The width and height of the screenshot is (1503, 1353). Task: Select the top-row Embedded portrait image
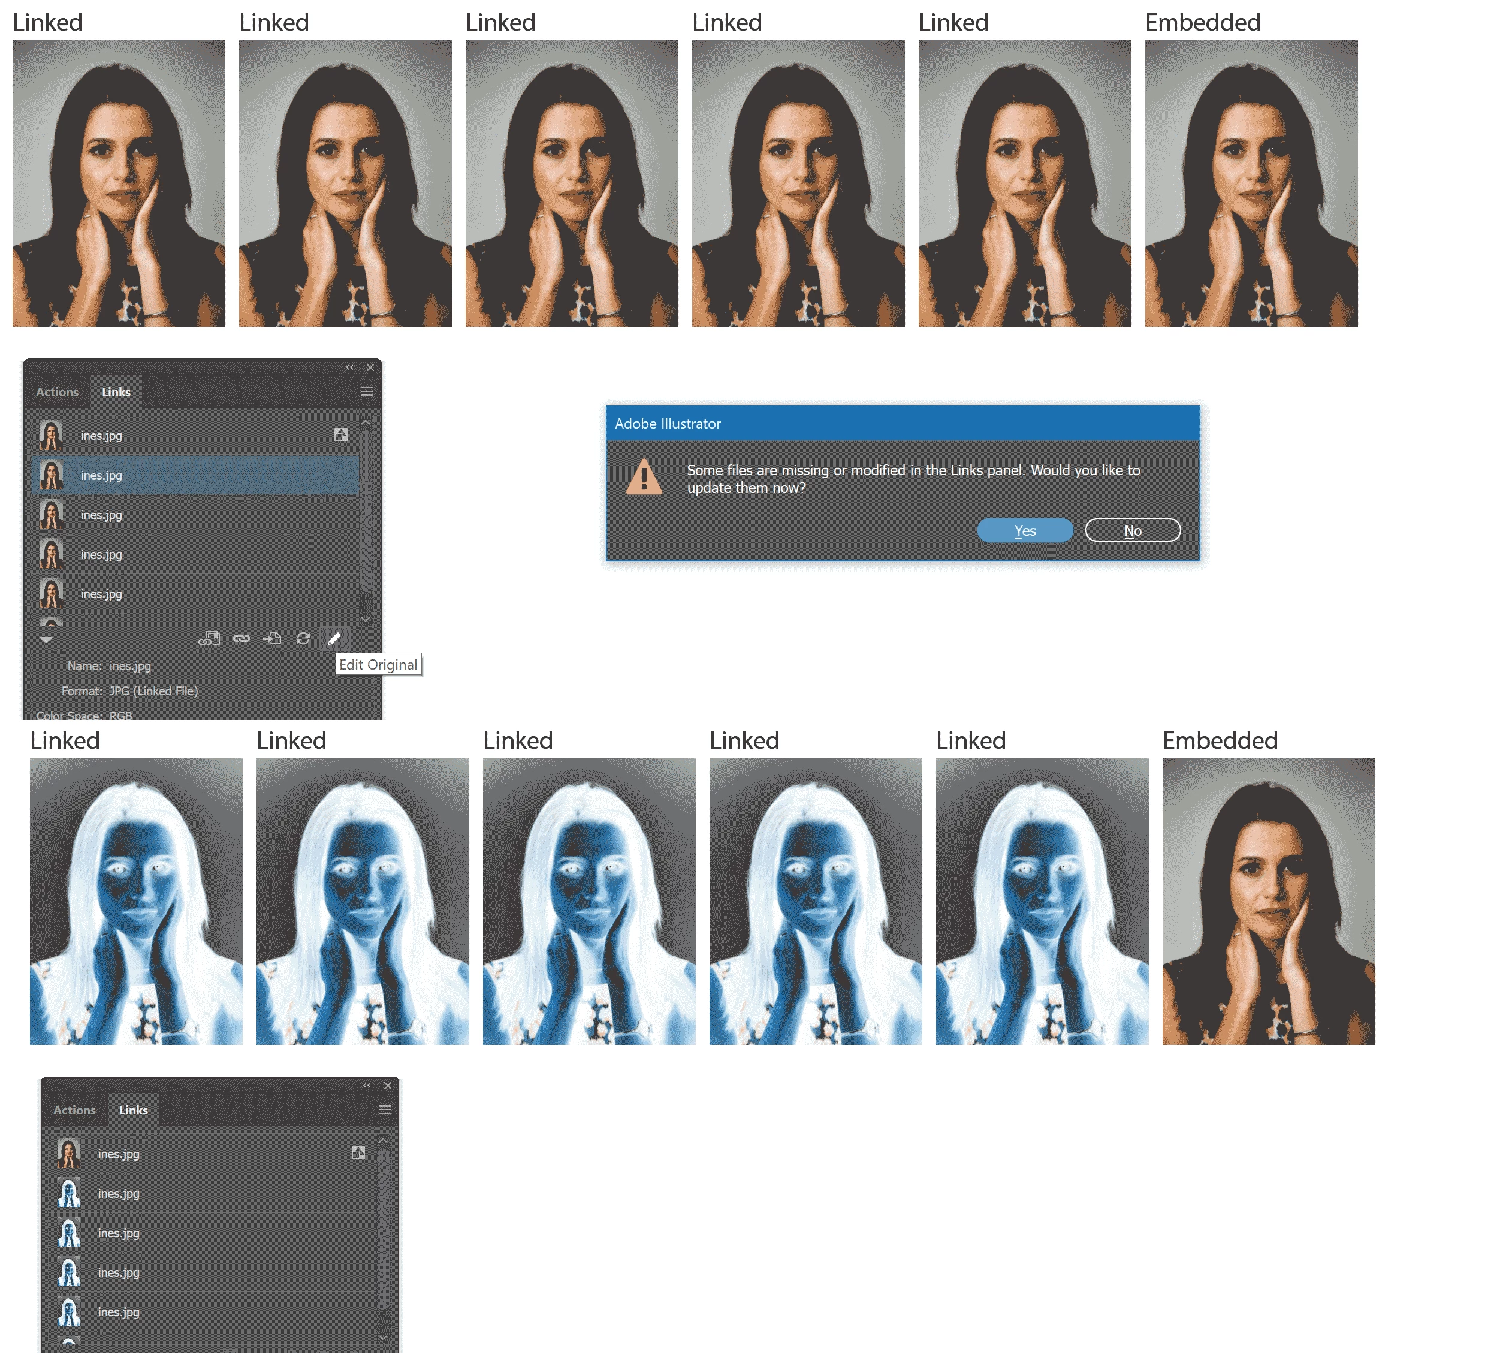[x=1251, y=183]
